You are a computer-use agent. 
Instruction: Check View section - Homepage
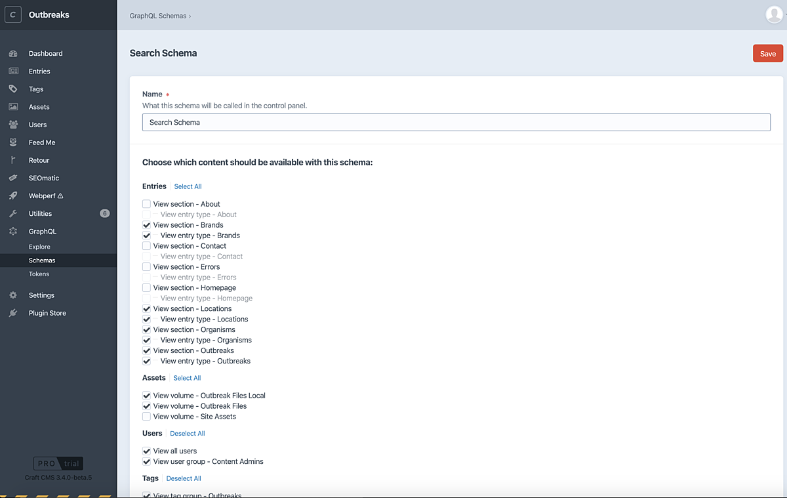pyautogui.click(x=146, y=288)
